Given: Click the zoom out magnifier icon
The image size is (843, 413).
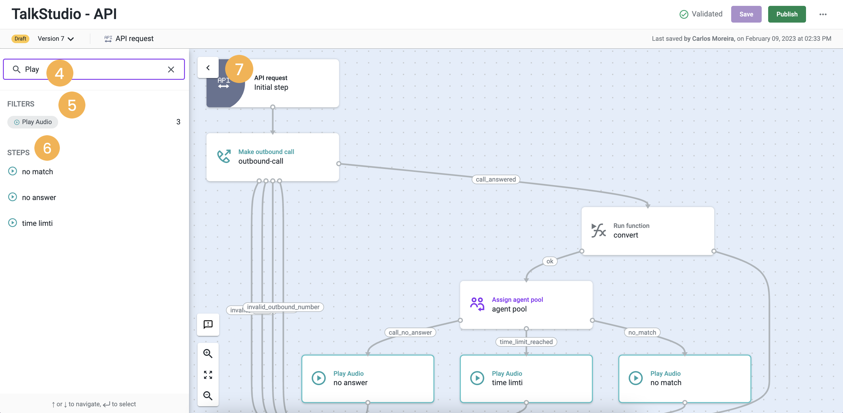Looking at the screenshot, I should (x=208, y=396).
